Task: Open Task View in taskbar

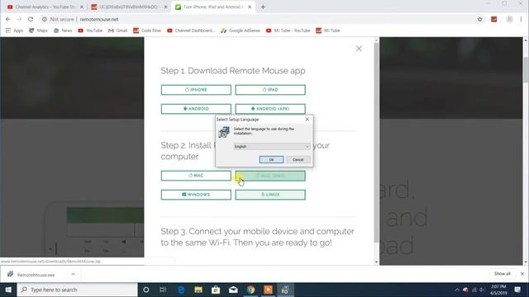Action: (x=163, y=290)
